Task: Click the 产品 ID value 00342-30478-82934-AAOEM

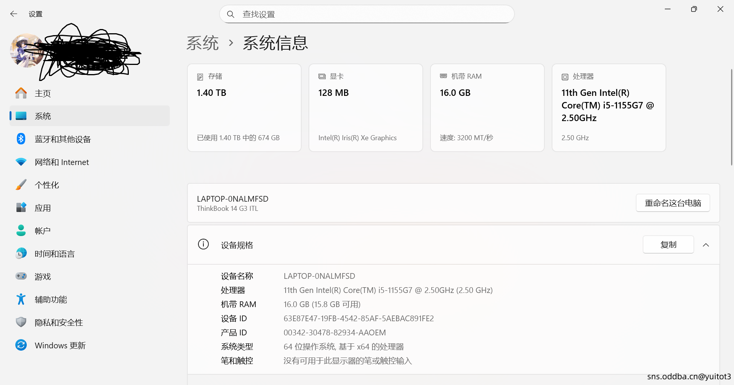Action: click(335, 333)
